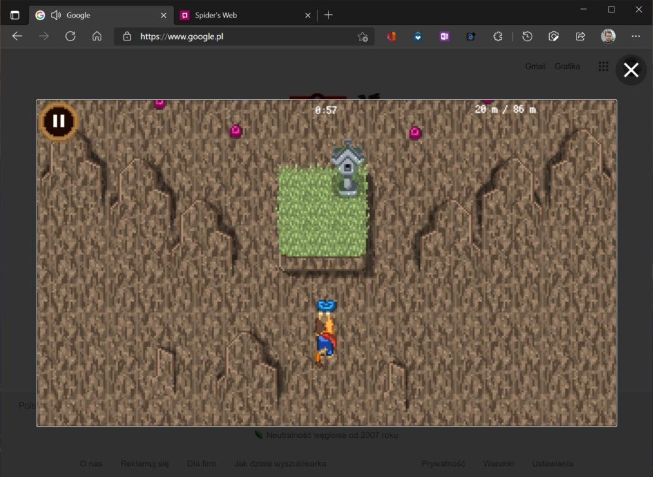This screenshot has width=653, height=477.
Task: Mute the Google tab audio
Action: (x=56, y=16)
